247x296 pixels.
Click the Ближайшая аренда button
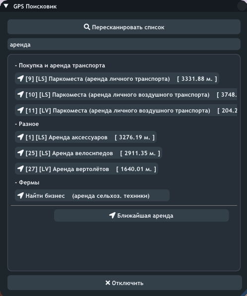coord(141,215)
